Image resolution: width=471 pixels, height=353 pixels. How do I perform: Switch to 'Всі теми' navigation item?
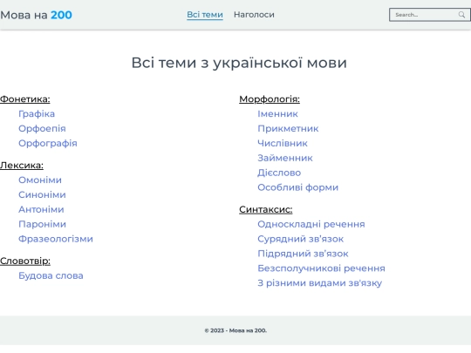pos(205,15)
